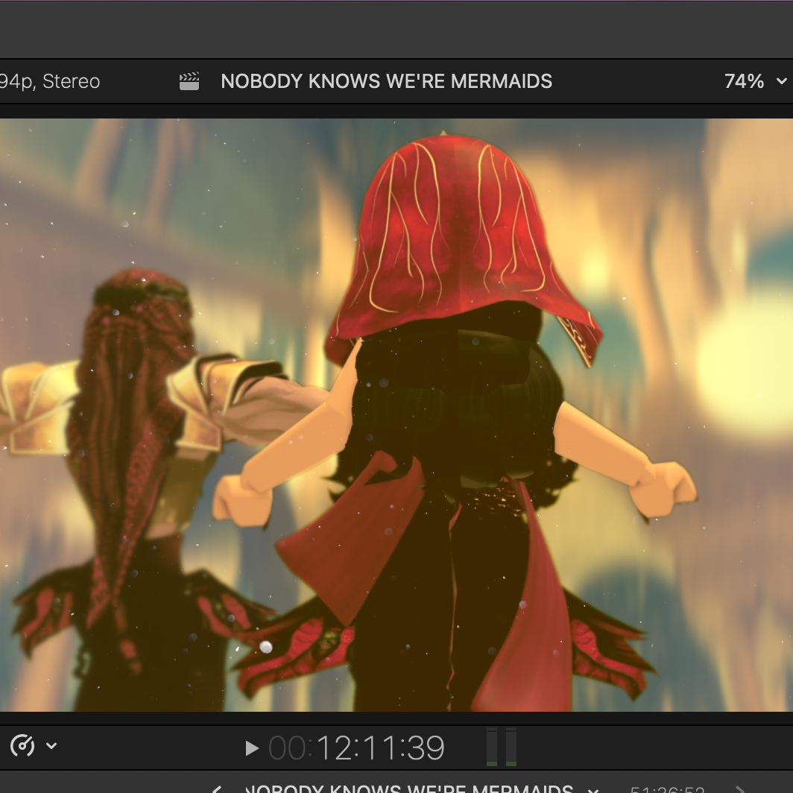Click the right channel audio meter bar
Viewport: 793px width, 793px height.
coord(511,747)
